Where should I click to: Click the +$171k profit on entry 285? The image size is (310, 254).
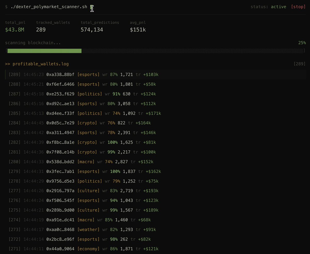(x=153, y=113)
